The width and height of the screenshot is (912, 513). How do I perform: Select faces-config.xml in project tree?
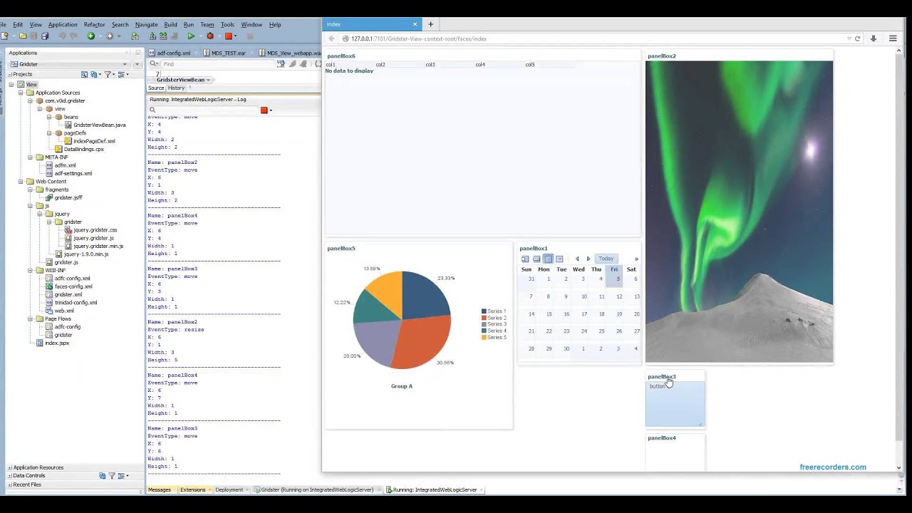[73, 286]
